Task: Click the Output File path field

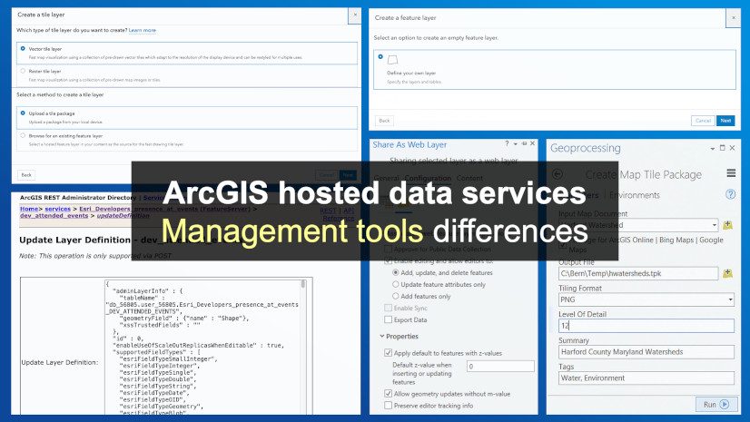Action: [x=638, y=273]
